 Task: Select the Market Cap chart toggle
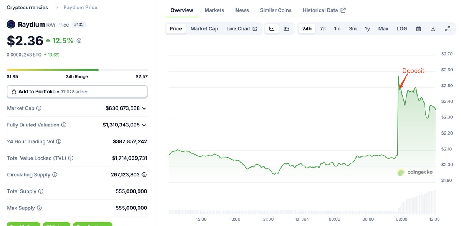coord(204,28)
